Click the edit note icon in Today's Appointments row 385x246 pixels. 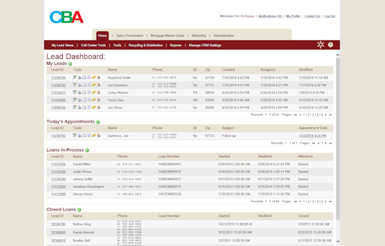tap(74, 136)
